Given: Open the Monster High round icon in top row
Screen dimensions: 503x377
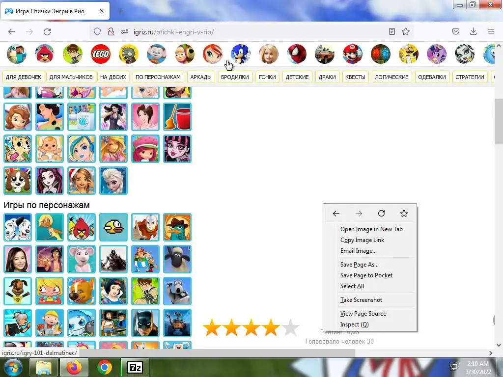Looking at the screenshot, I should pos(465,54).
